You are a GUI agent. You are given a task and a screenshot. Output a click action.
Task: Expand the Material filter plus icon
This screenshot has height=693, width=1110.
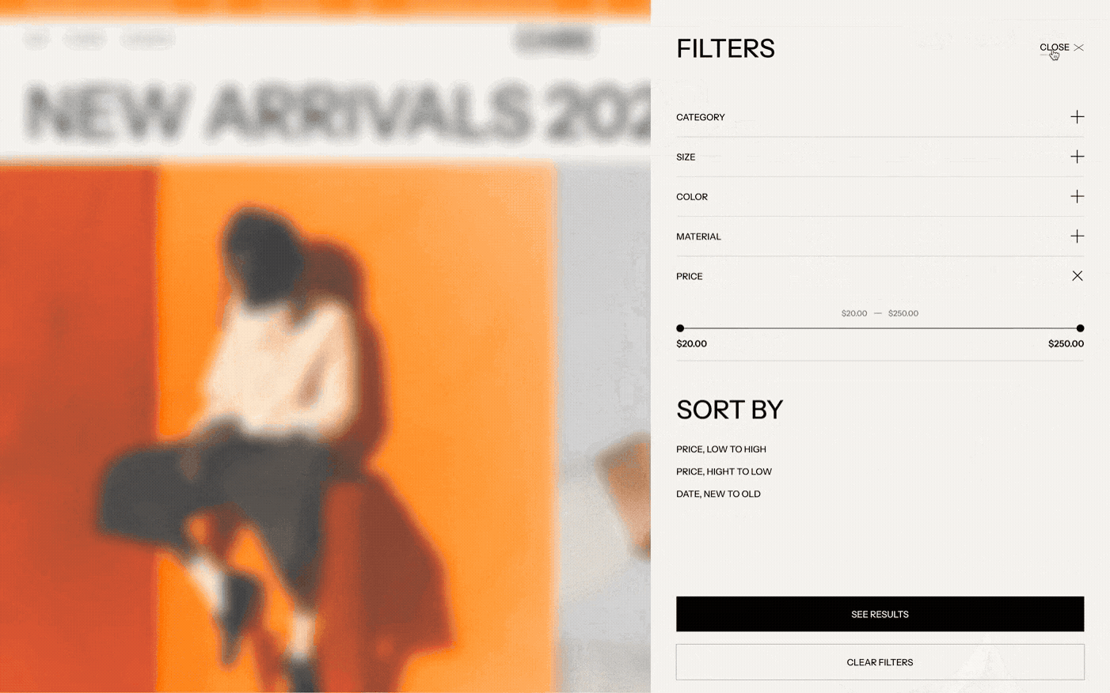tap(1077, 236)
